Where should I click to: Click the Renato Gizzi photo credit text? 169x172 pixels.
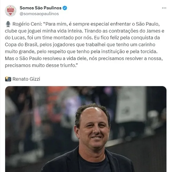tap(26, 79)
